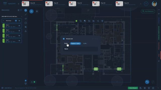Toggle visibility of Door 4 measurement

[x=19, y=36]
